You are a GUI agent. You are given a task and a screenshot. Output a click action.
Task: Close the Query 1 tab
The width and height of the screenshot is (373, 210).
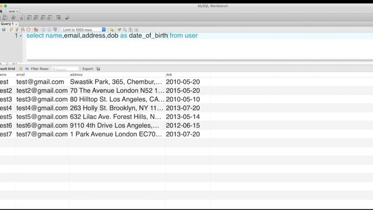pos(16,24)
